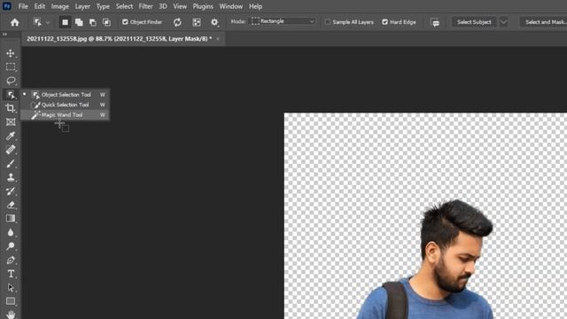Click the Select Subject button
The width and height of the screenshot is (567, 319).
474,22
